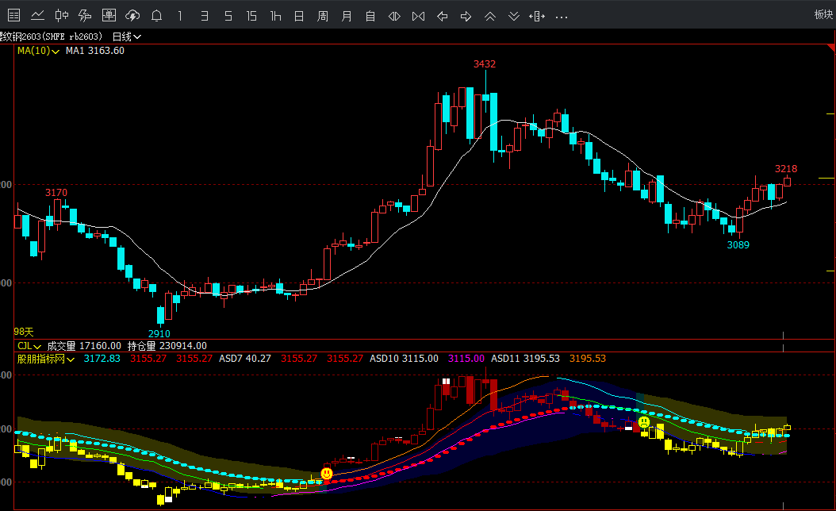Switch to the 1-minute period
The width and height of the screenshot is (836, 511).
point(180,16)
